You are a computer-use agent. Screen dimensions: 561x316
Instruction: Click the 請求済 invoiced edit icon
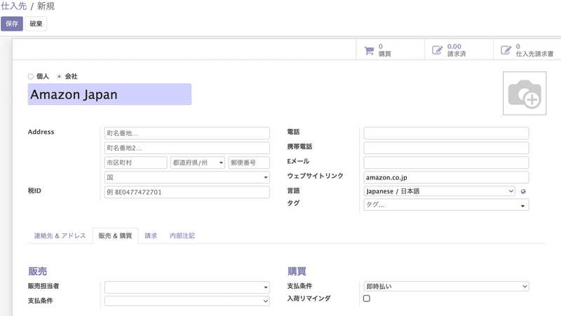437,50
